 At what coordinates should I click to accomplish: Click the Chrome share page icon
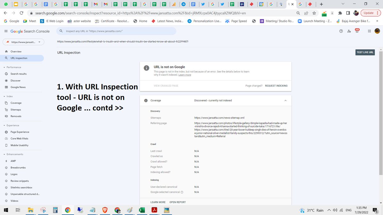(x=306, y=13)
